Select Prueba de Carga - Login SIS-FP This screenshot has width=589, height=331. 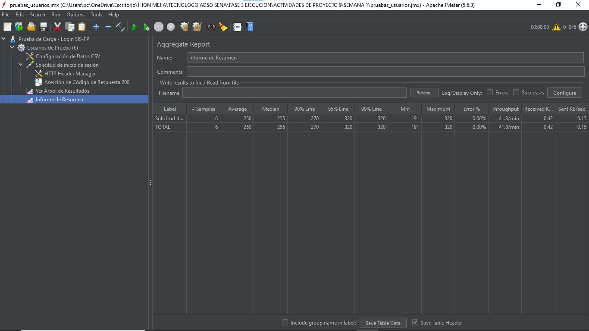click(x=54, y=39)
